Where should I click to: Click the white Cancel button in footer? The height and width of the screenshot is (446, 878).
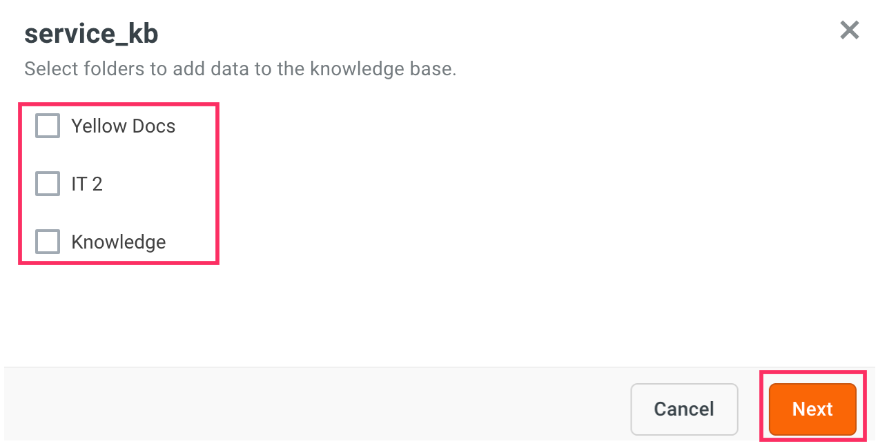(x=684, y=409)
